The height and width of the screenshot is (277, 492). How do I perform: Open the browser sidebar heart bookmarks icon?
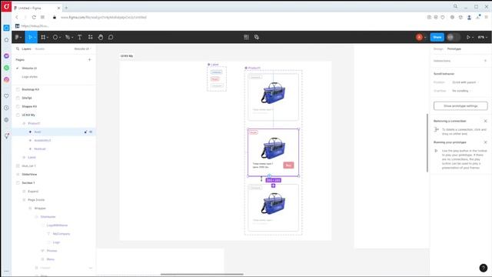(6, 95)
